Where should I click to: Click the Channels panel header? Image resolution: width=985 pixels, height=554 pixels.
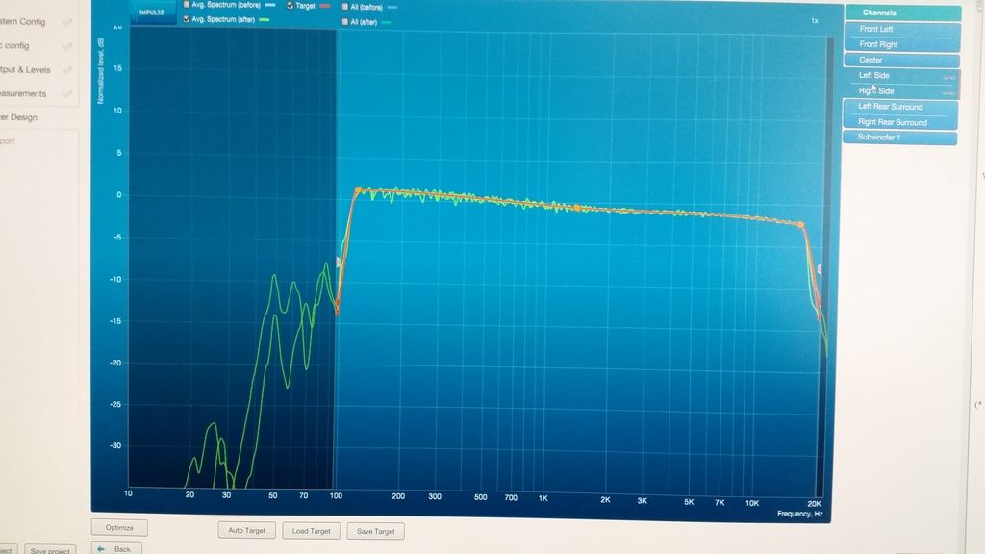[x=902, y=13]
